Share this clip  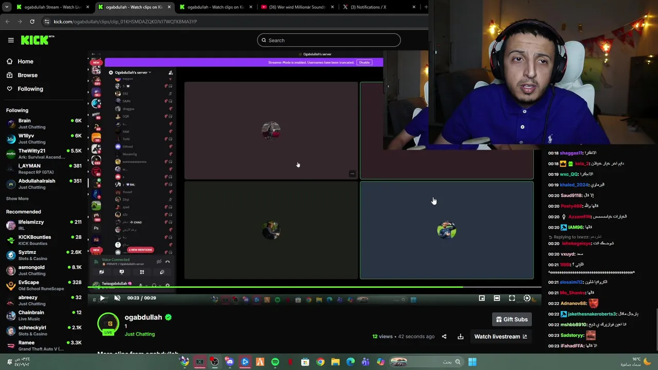click(x=444, y=337)
